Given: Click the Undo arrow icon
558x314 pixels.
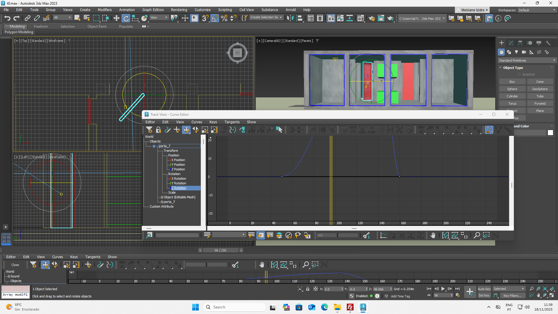Looking at the screenshot, I should tap(7, 18).
